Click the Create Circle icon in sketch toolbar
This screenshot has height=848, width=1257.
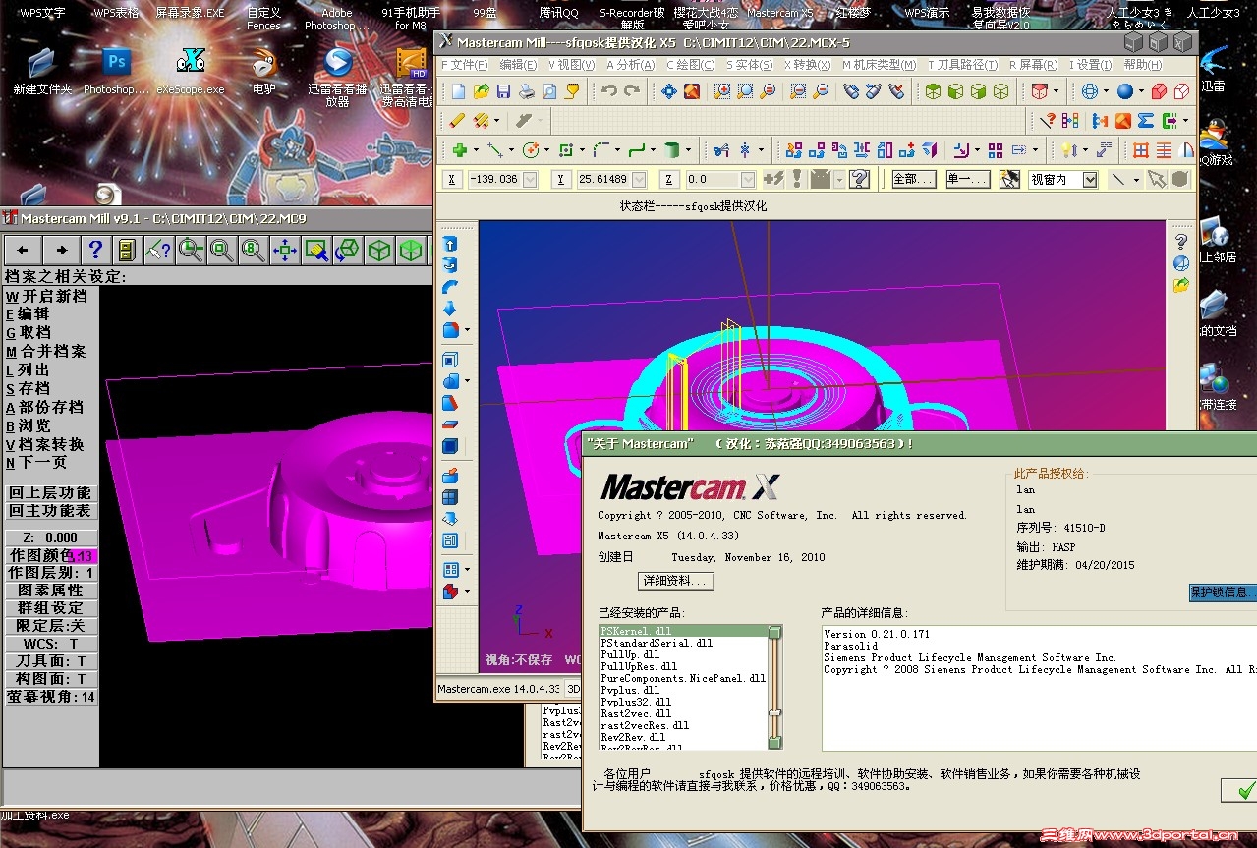pos(531,150)
